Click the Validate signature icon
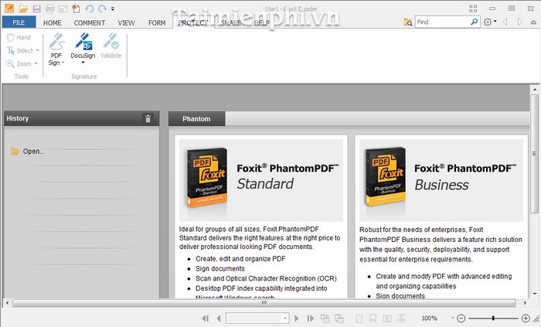541x327 pixels. coord(111,42)
